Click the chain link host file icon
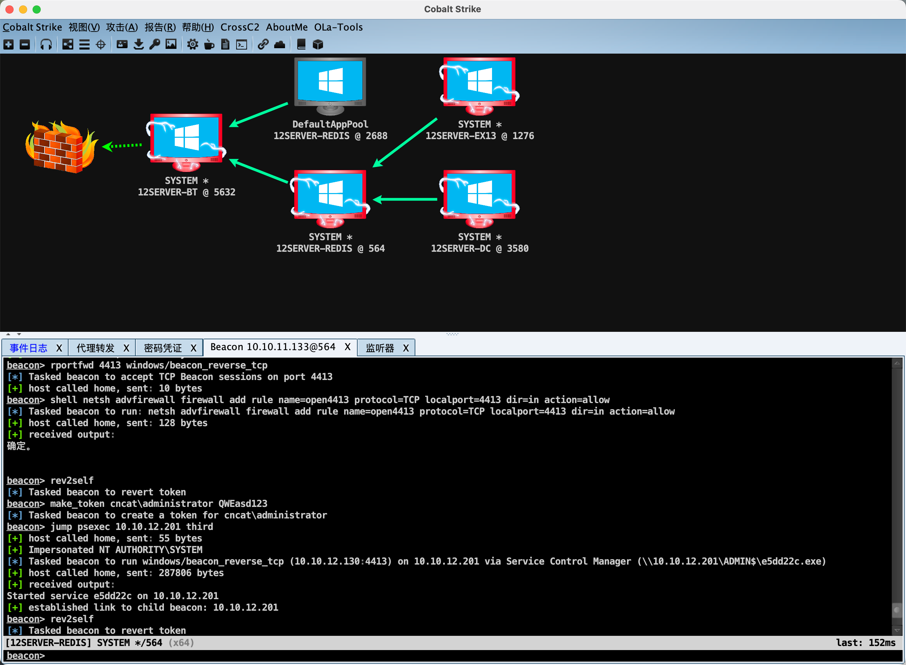906x665 pixels. (x=263, y=44)
